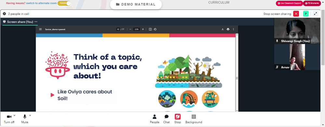This screenshot has height=127, width=325.
Task: Rotate the PDF document icon
Action: pos(155,29)
